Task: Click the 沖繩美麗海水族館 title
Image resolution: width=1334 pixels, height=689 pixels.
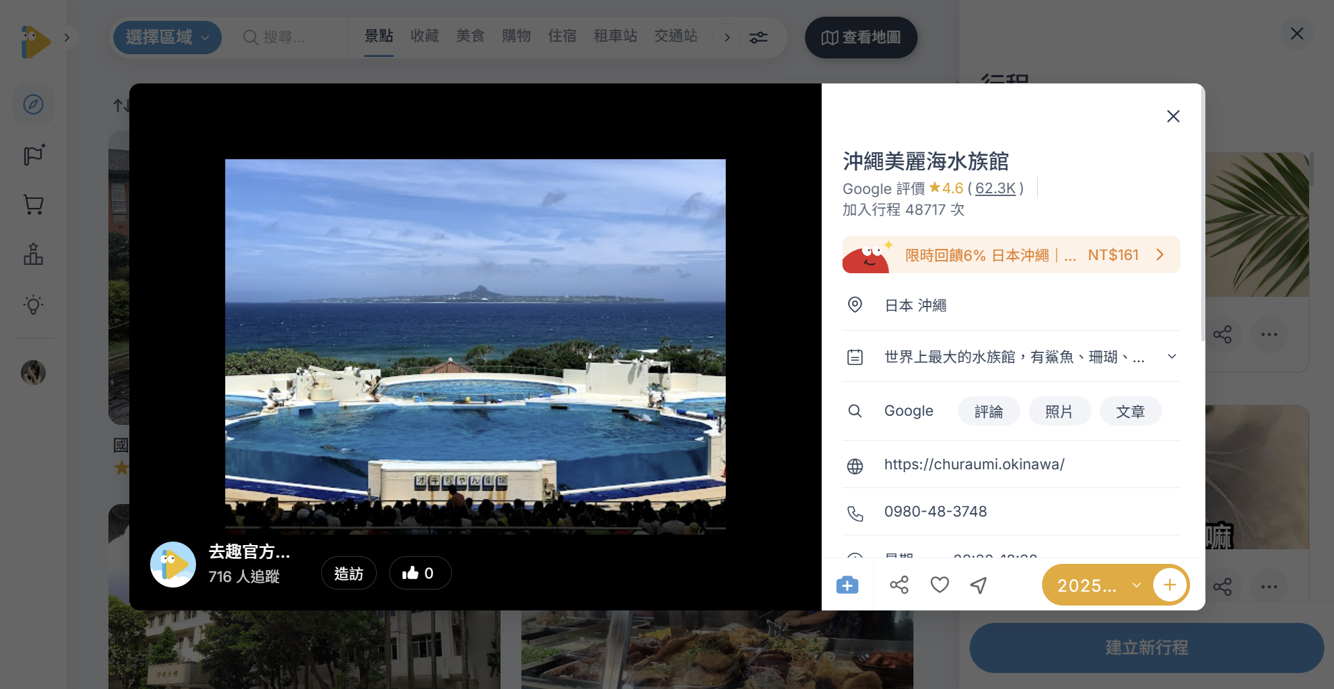Action: coord(926,161)
